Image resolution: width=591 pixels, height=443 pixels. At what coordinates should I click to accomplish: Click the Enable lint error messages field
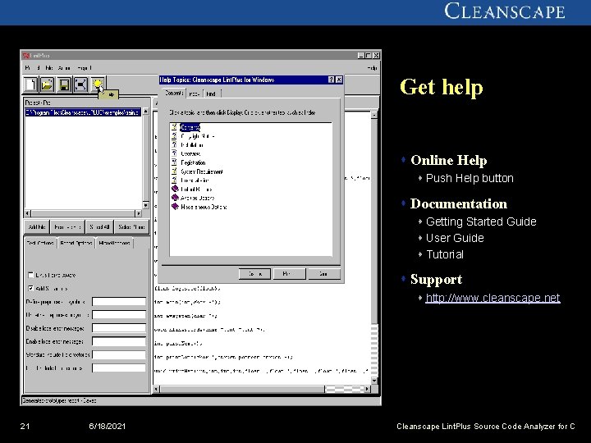click(x=119, y=341)
